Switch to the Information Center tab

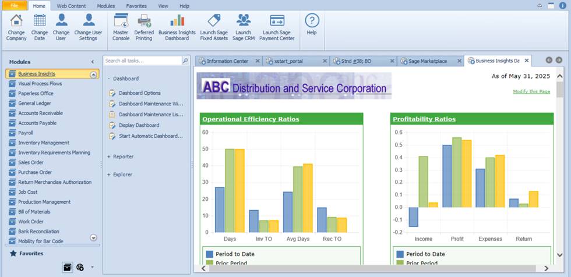click(228, 61)
